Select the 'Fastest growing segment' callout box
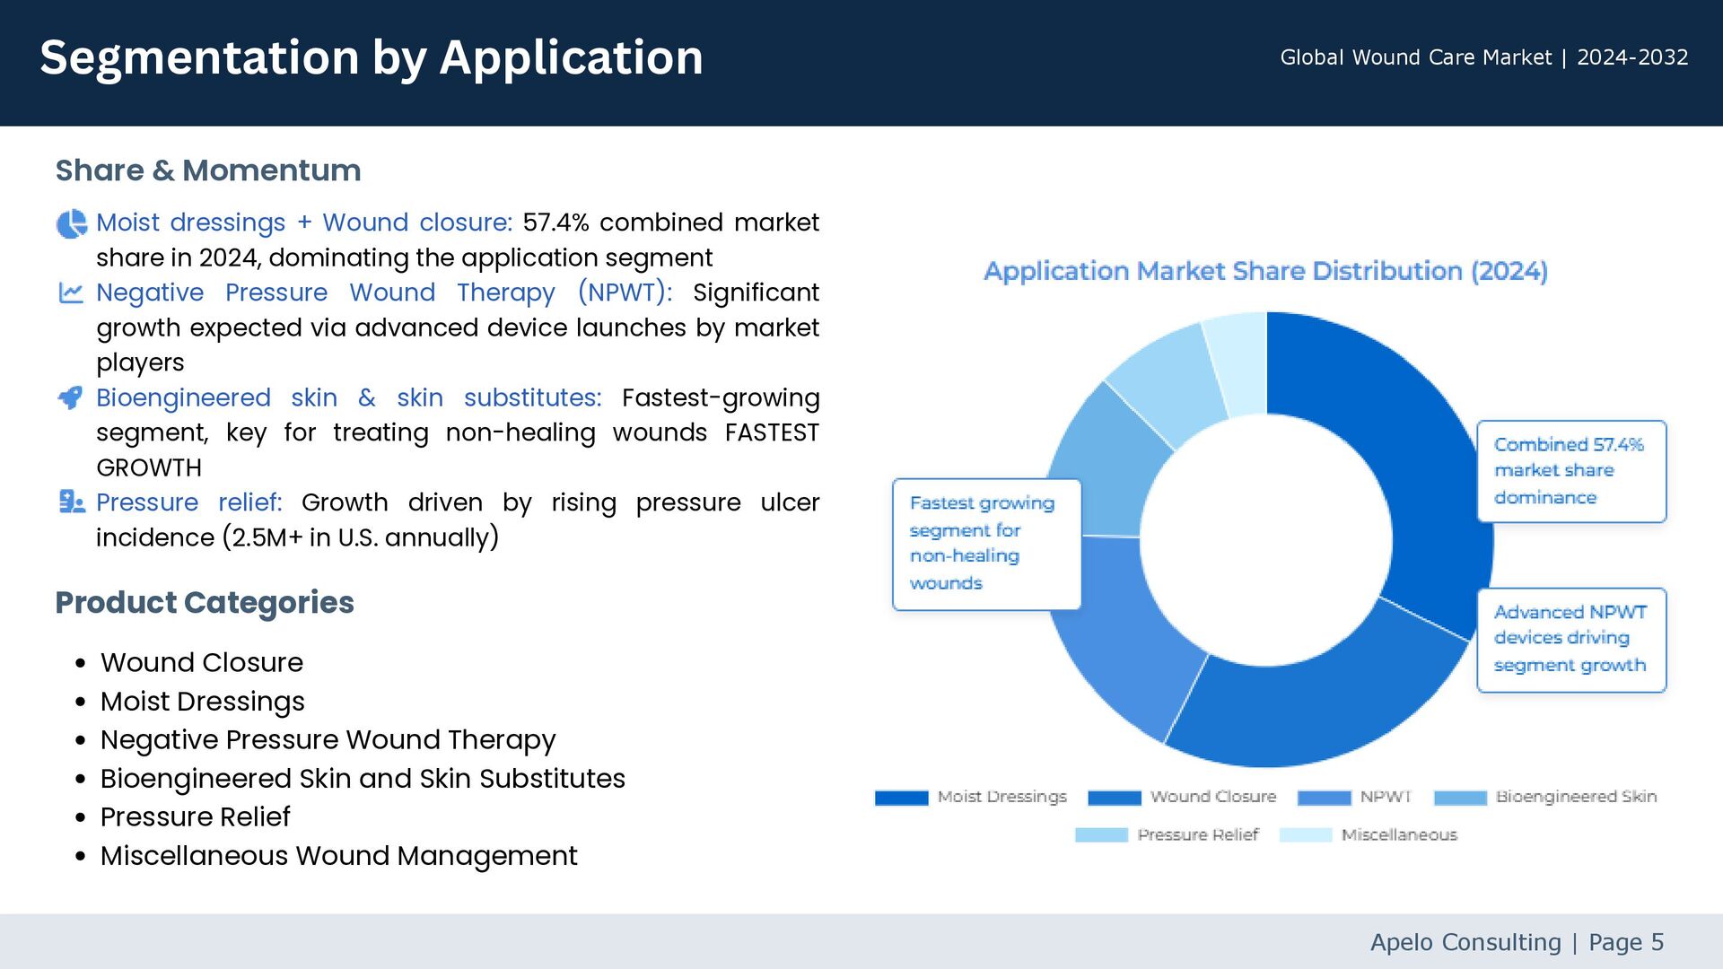The image size is (1723, 969). (985, 544)
